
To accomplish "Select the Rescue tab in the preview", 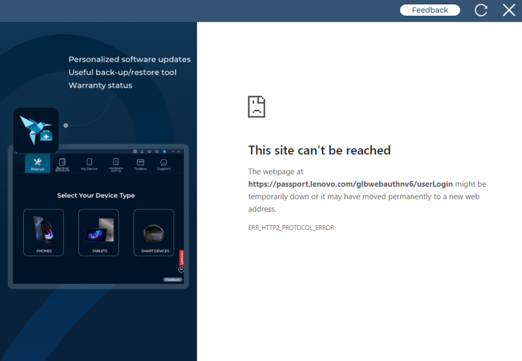I will (x=37, y=164).
